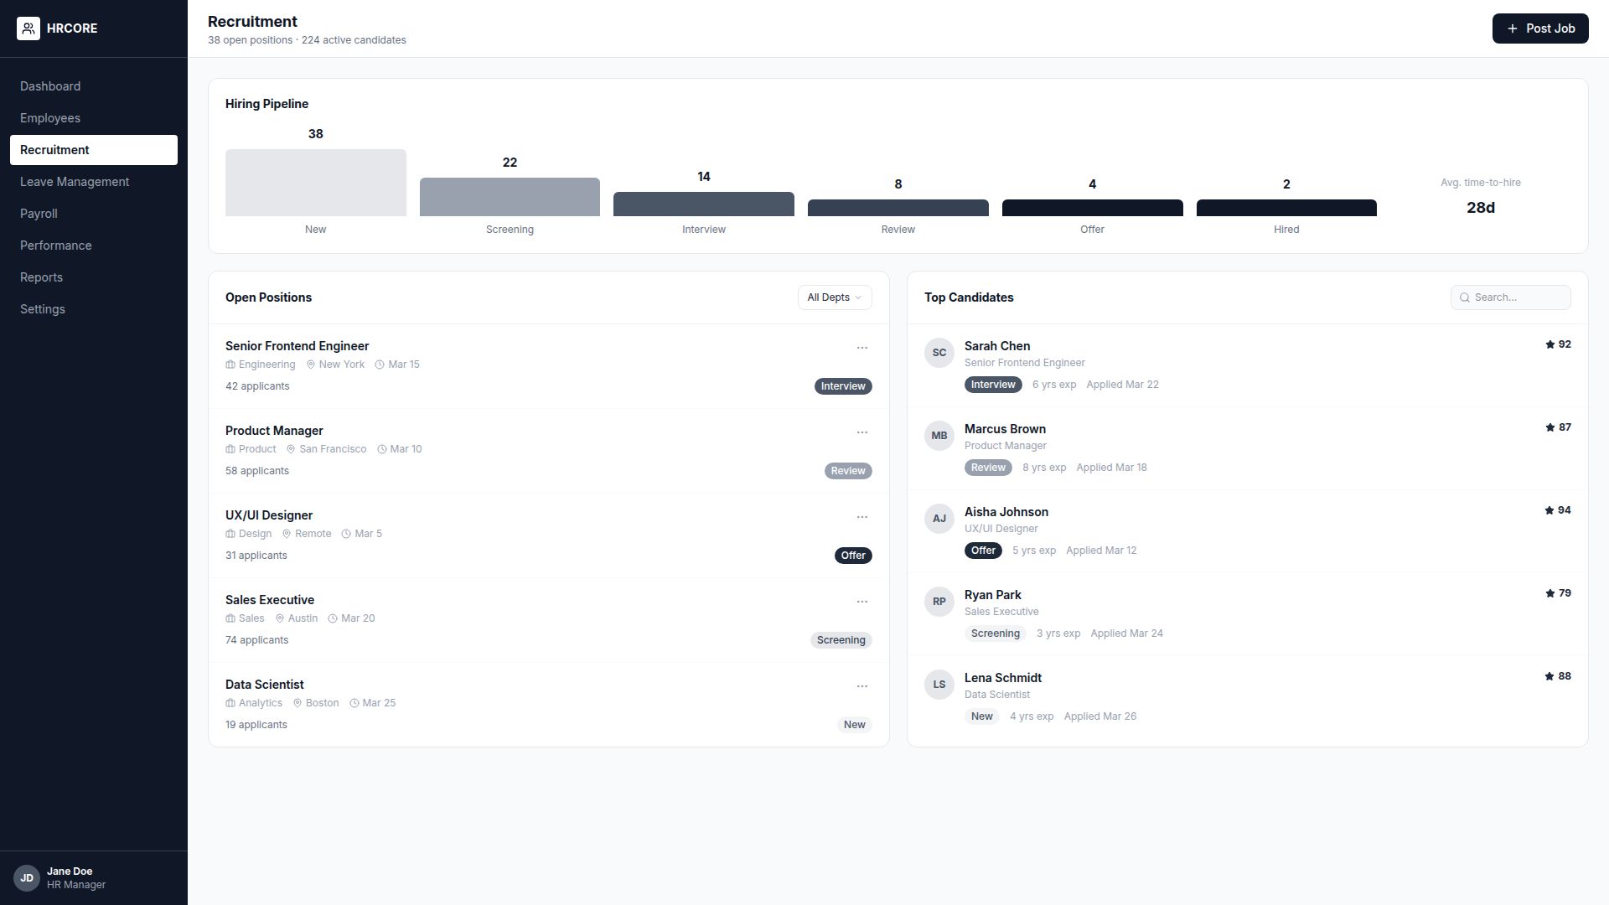1609x905 pixels.
Task: Click Sarah Chen's SC avatar
Action: tap(939, 353)
